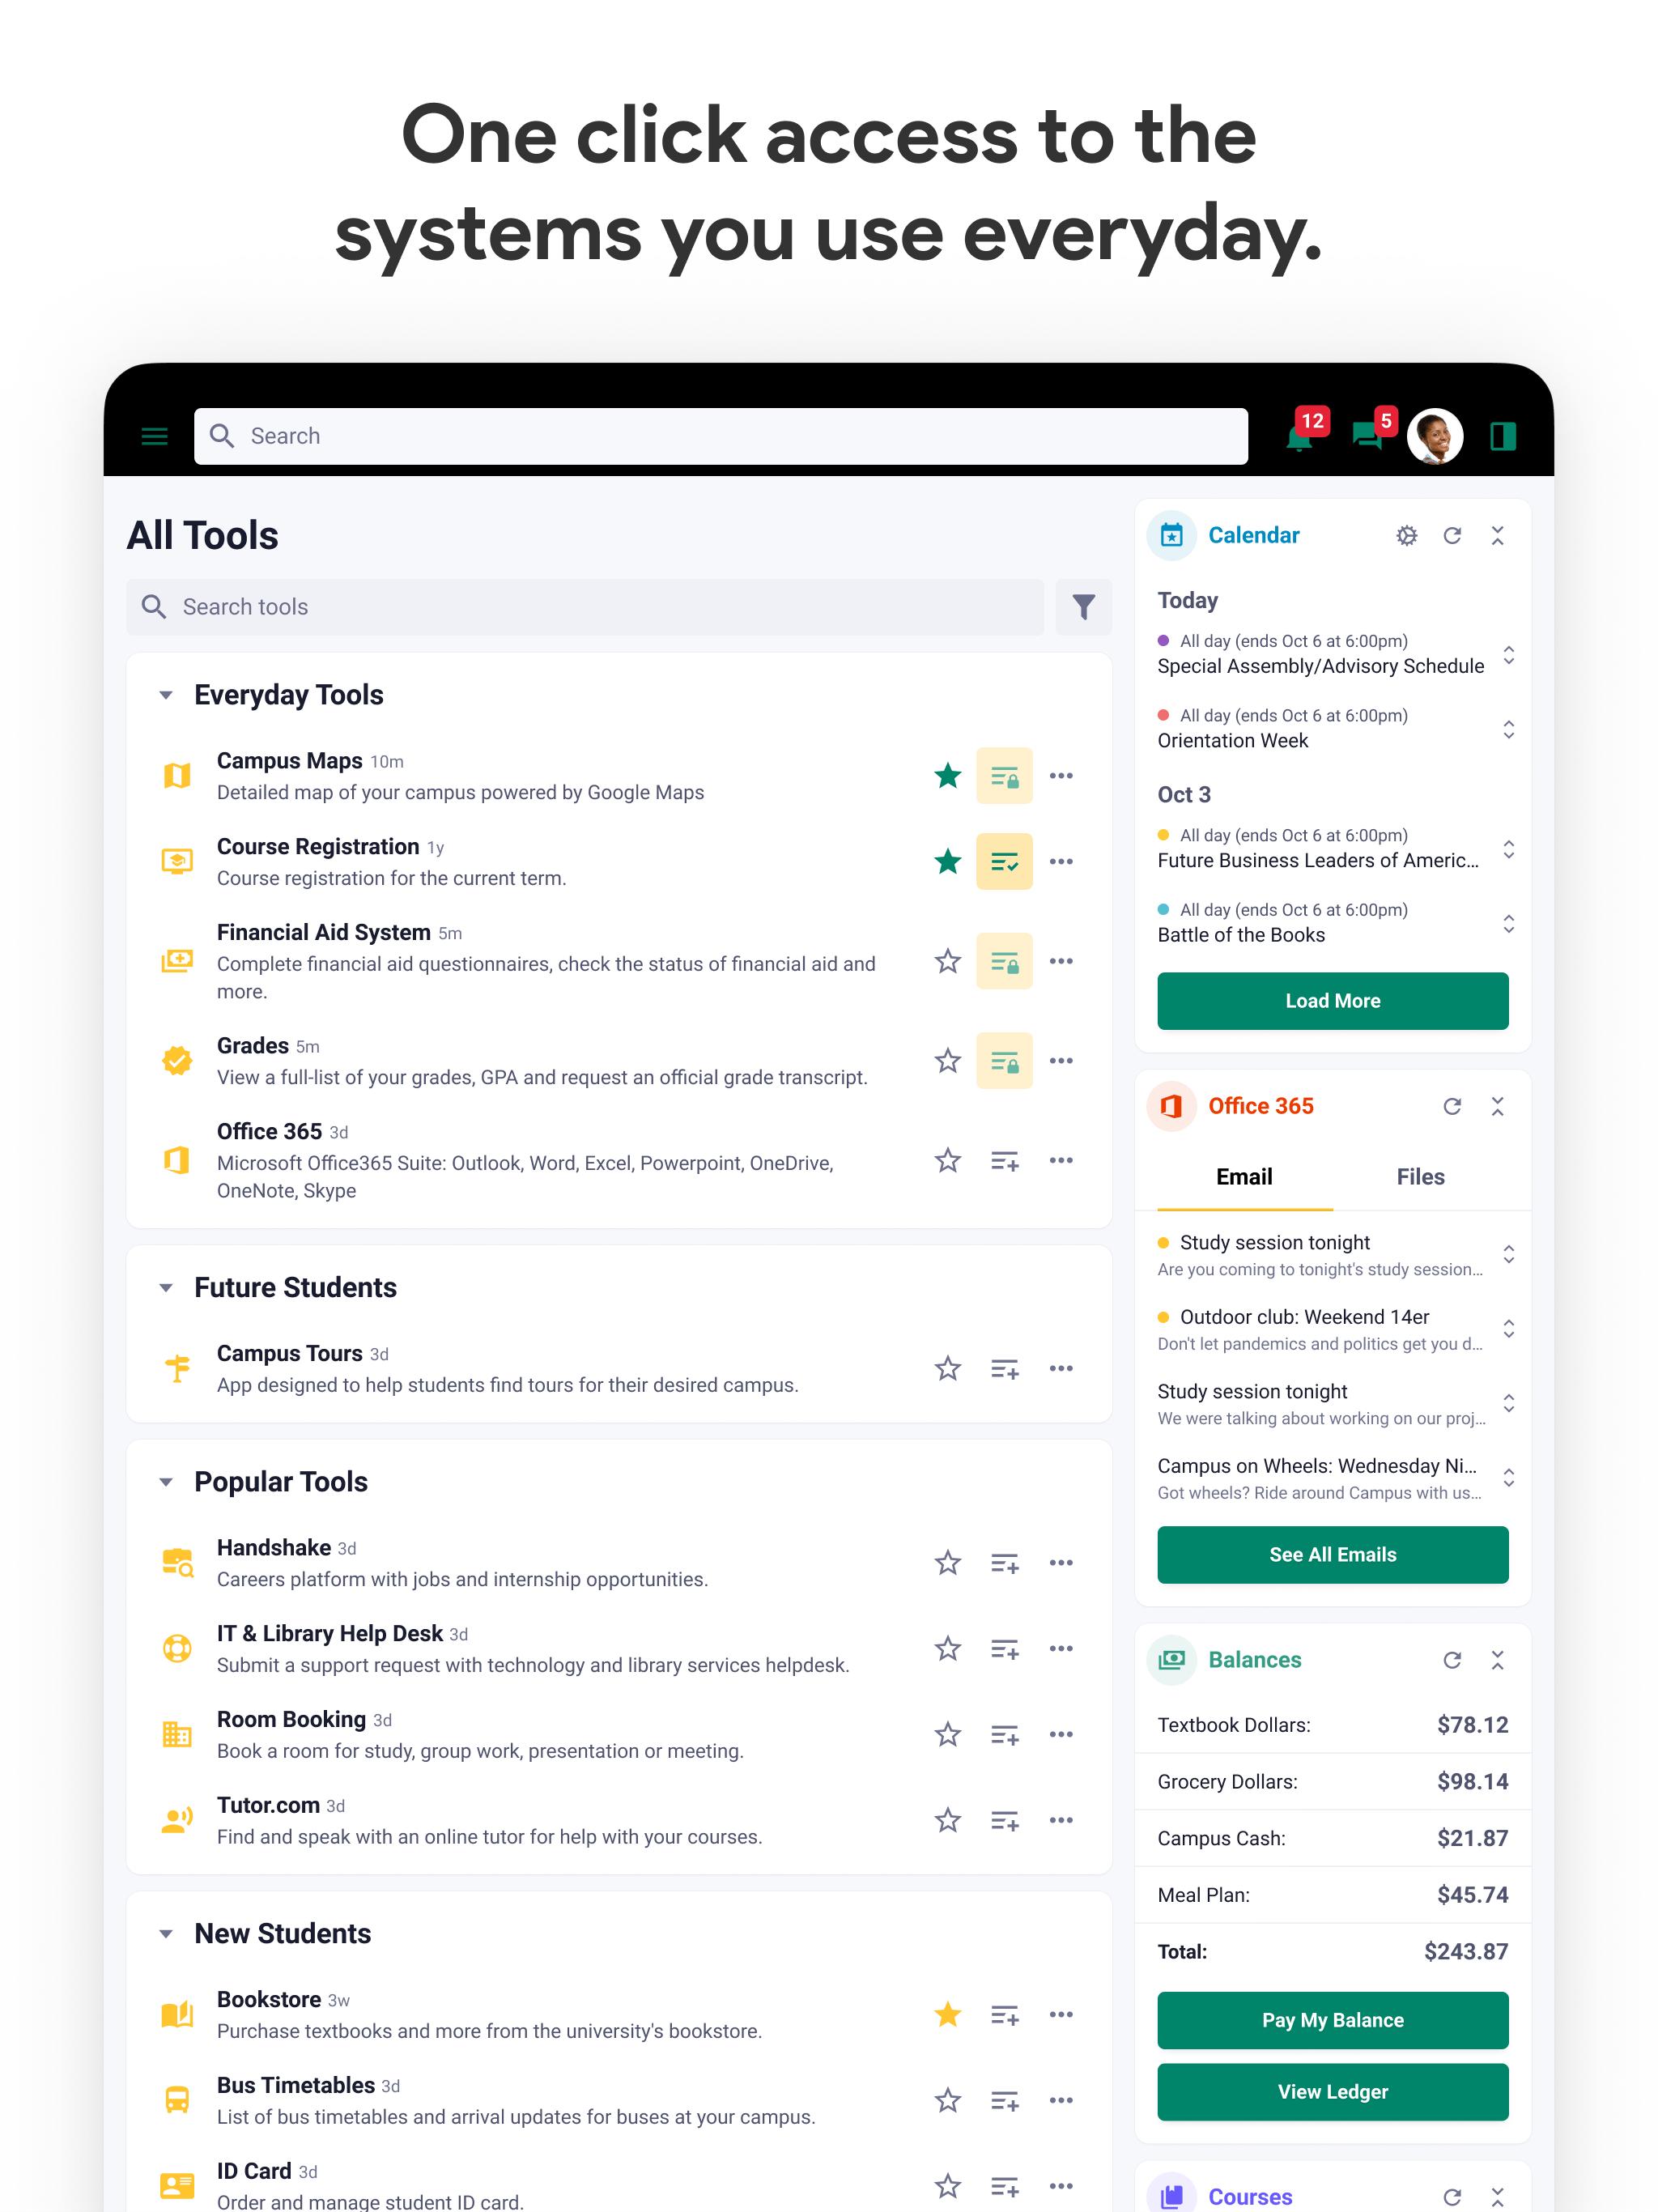Add Bus Timetables to list
The image size is (1658, 2212).
coord(1004,2101)
